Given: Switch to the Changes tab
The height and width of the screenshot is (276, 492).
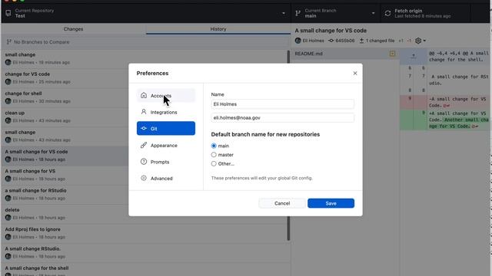Looking at the screenshot, I should pyautogui.click(x=74, y=29).
